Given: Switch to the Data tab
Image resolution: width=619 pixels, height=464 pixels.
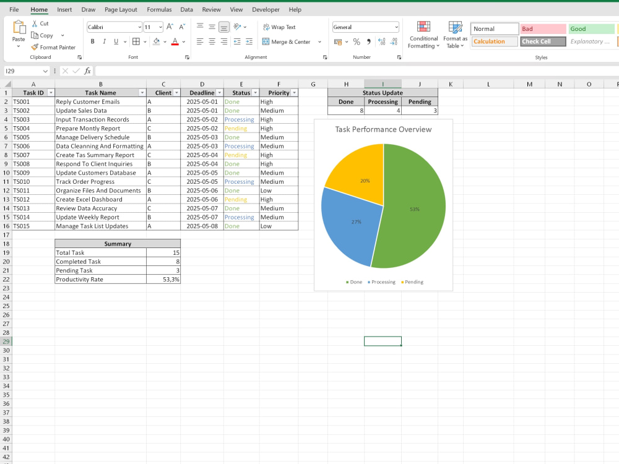Looking at the screenshot, I should (x=187, y=9).
